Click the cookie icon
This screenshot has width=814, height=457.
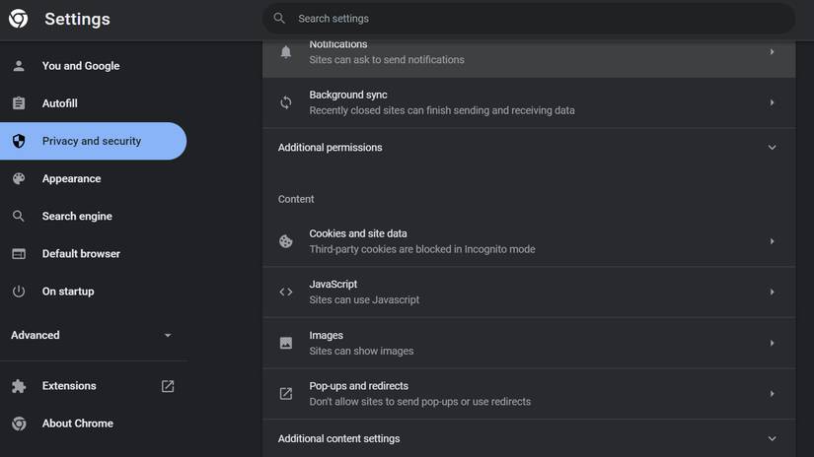click(286, 241)
